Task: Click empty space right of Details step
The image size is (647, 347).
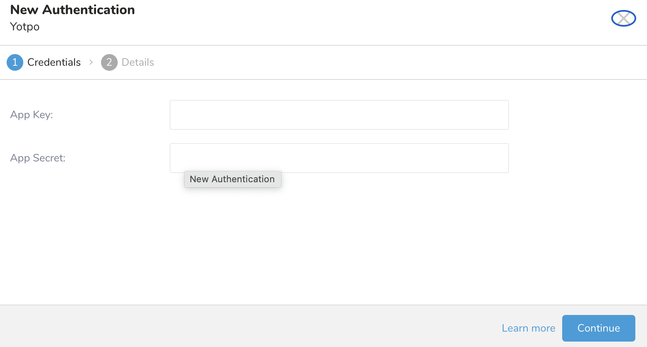Action: point(374,62)
